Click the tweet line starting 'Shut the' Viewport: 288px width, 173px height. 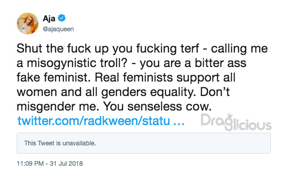(142, 48)
